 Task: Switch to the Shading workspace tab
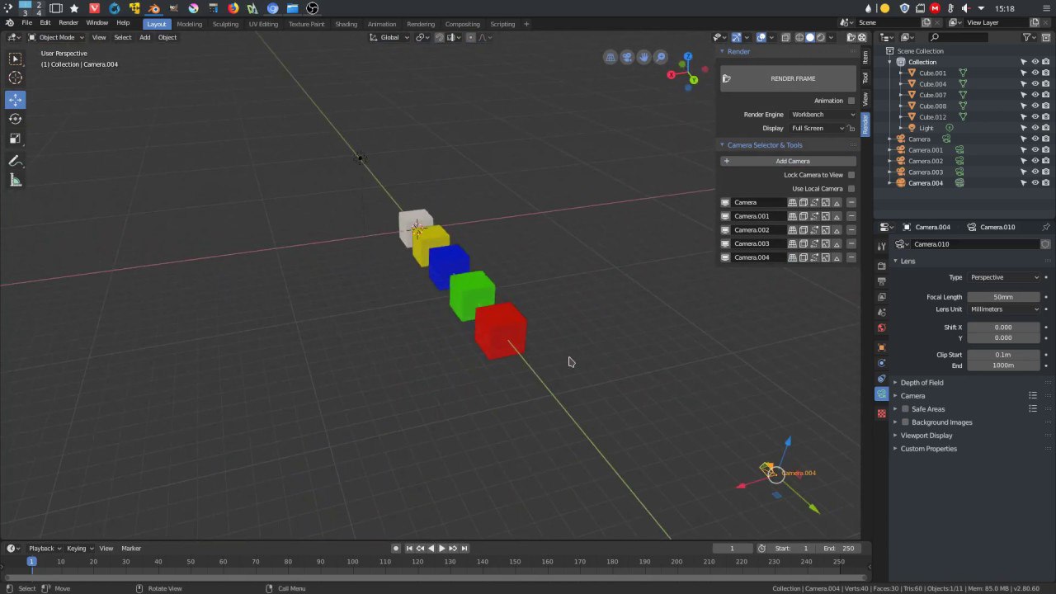tap(346, 24)
